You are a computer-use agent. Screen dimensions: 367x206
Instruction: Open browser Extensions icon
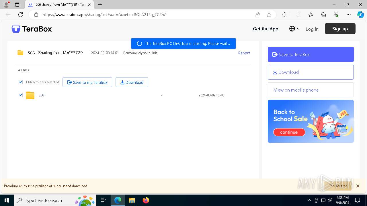(284, 15)
